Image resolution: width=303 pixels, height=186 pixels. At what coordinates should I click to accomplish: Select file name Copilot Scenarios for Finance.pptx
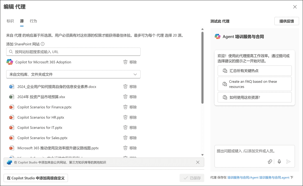(44, 107)
